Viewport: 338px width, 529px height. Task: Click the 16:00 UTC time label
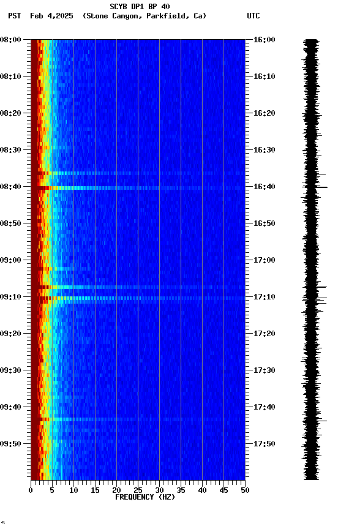coord(264,40)
